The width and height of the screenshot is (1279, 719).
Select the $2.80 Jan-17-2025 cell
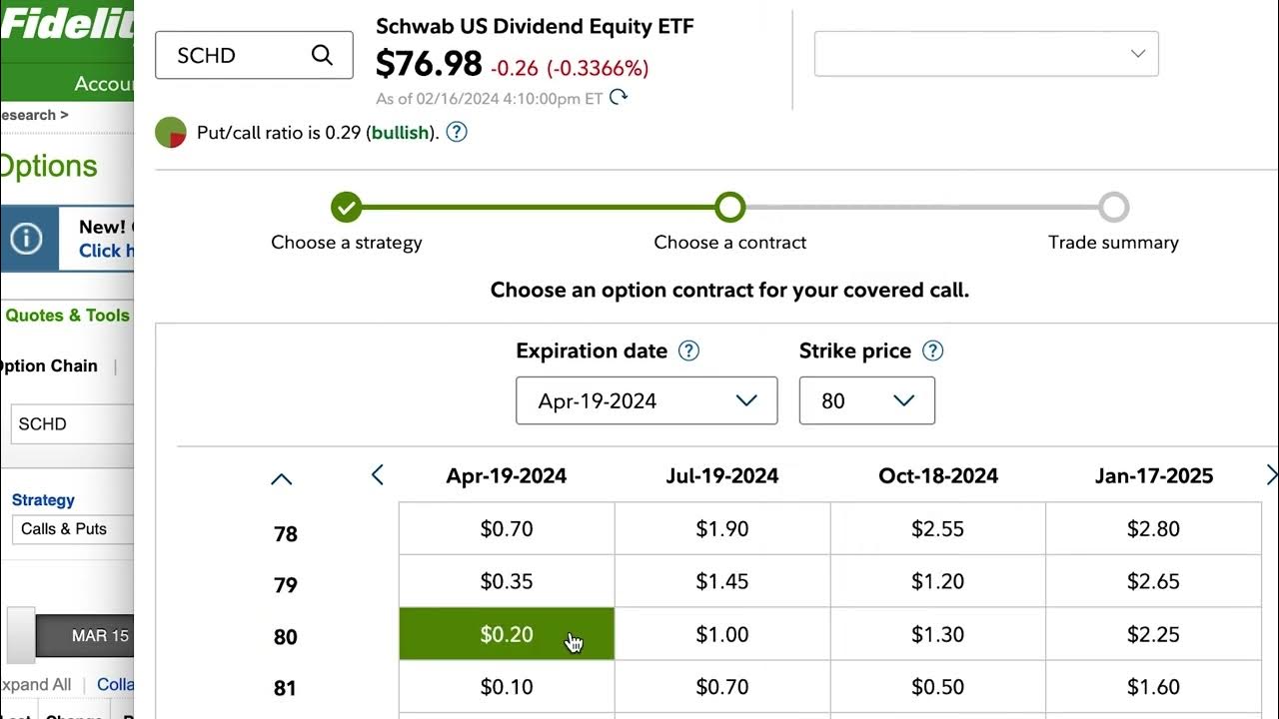click(1153, 528)
